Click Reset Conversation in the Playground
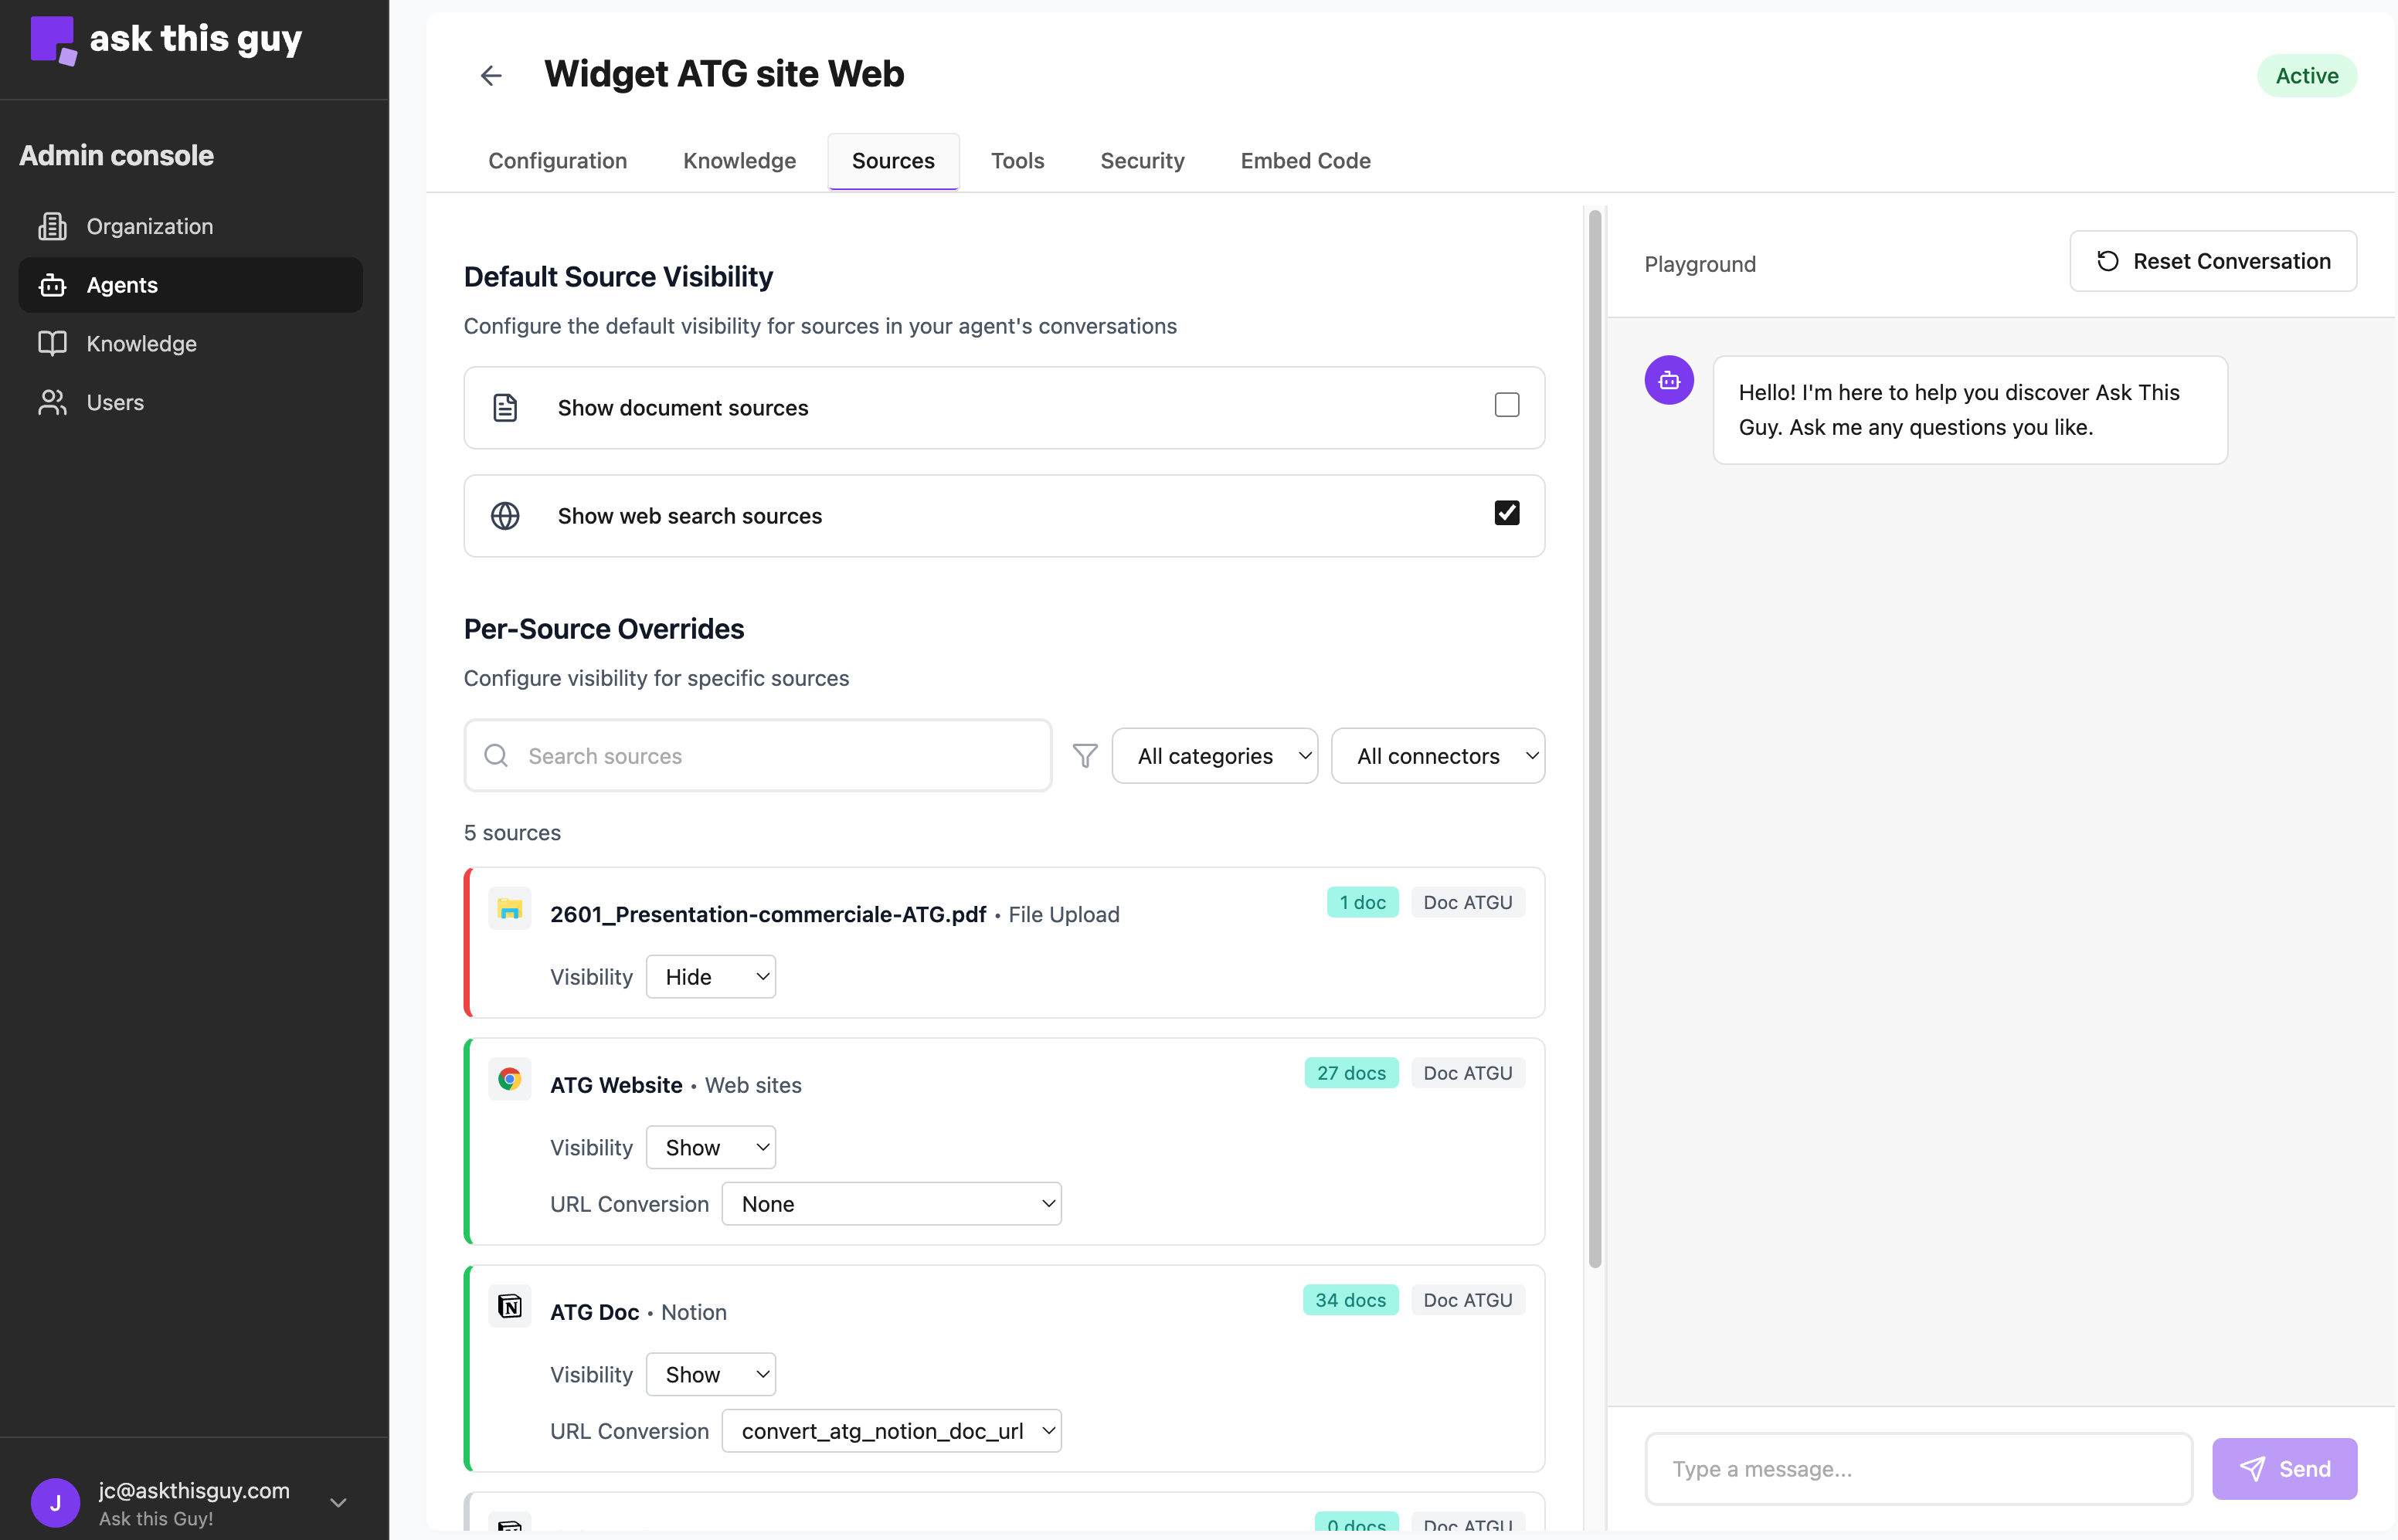The height and width of the screenshot is (1540, 2398). pyautogui.click(x=2213, y=261)
